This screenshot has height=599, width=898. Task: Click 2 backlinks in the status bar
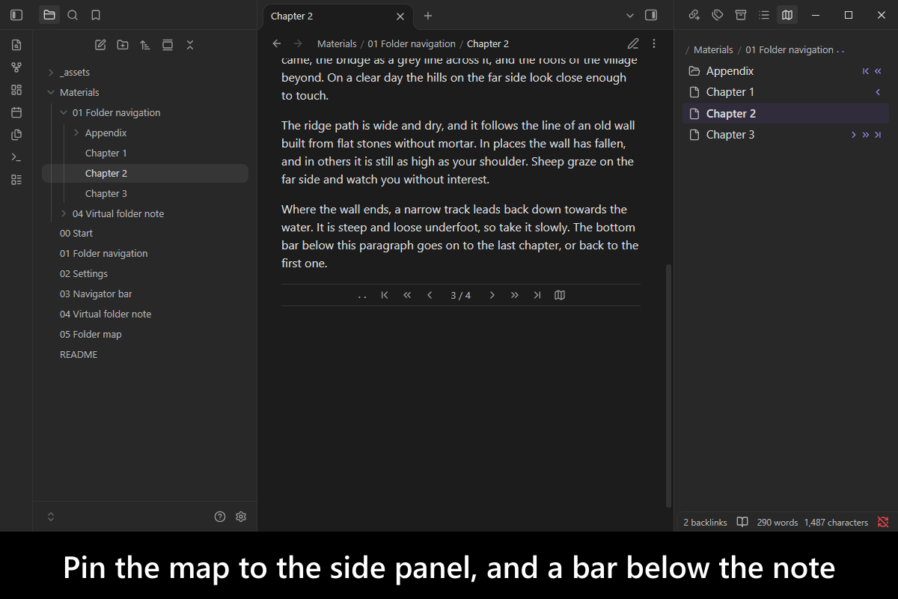click(x=705, y=523)
